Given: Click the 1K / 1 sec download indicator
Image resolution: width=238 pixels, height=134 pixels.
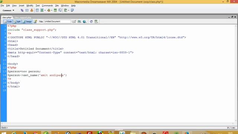Looking at the screenshot, I should 231,128.
